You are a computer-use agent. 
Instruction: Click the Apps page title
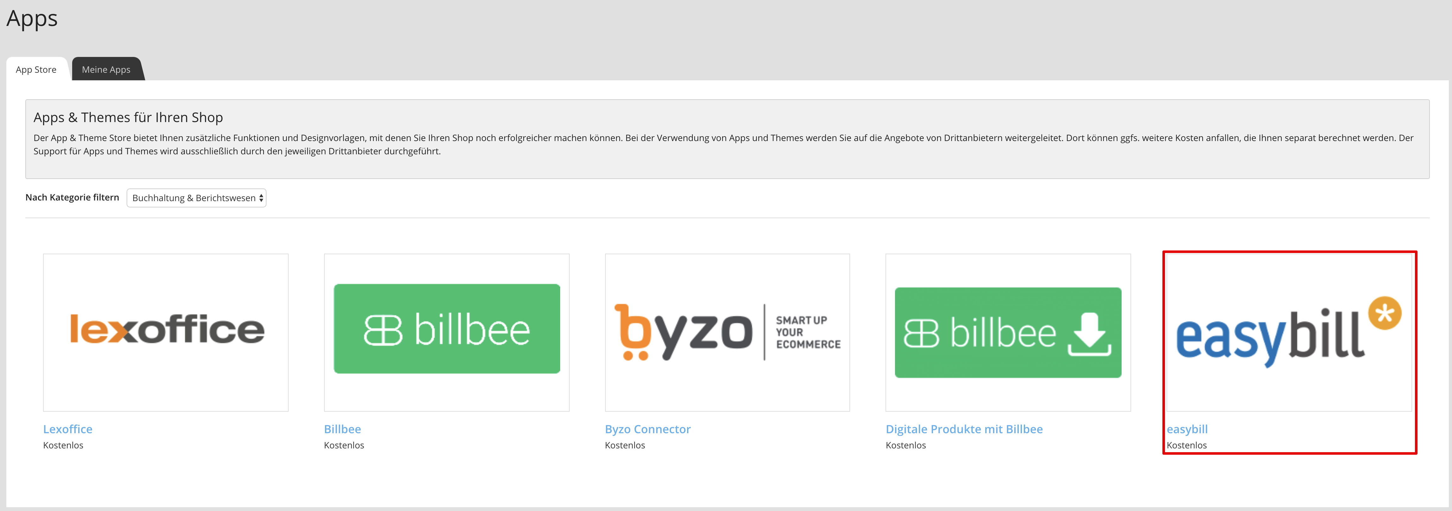coord(32,19)
